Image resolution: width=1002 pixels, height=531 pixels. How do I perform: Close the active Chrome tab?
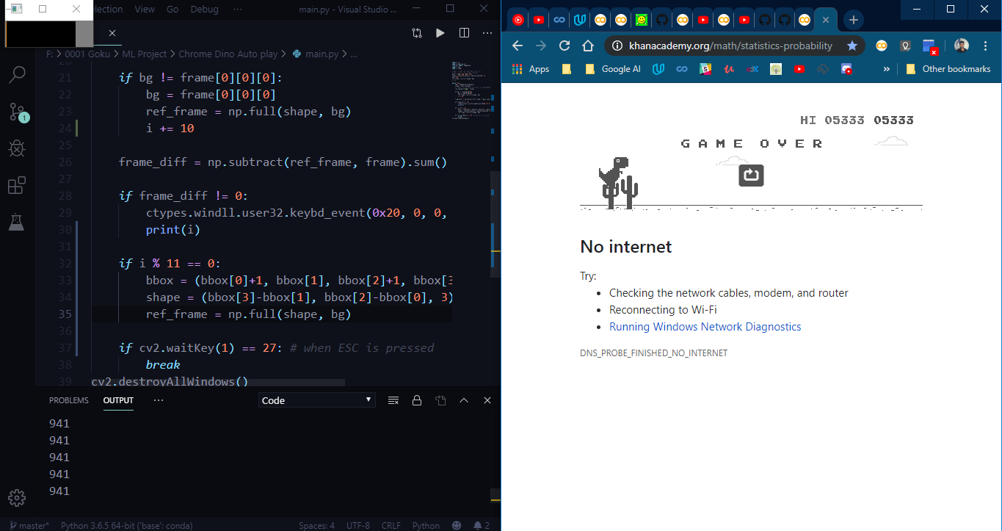coord(826,20)
